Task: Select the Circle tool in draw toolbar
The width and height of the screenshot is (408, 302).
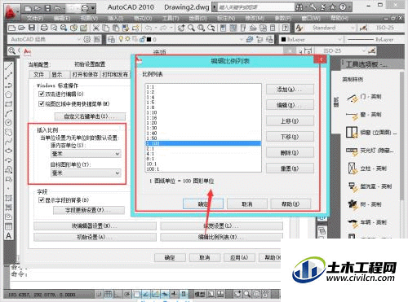Action: (x=9, y=122)
